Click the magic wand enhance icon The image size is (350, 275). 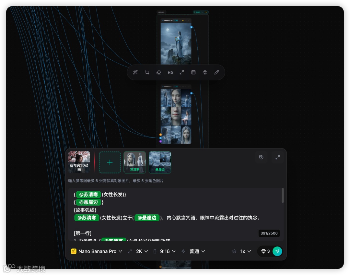coord(135,72)
